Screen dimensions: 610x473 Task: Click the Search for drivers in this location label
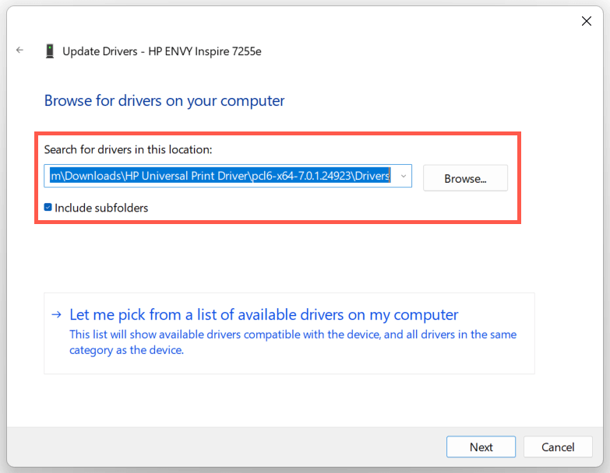(x=128, y=149)
